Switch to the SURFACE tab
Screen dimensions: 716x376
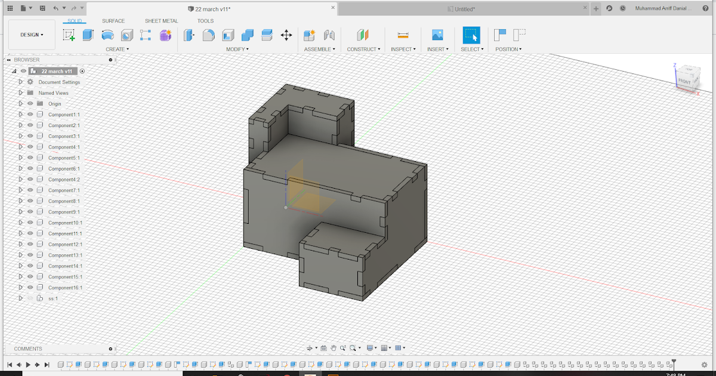(x=113, y=20)
